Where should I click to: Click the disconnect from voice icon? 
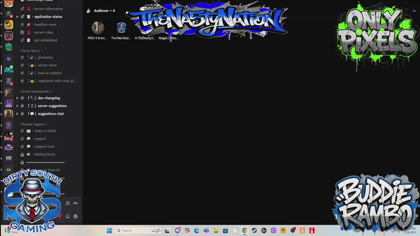pyautogui.click(x=75, y=203)
